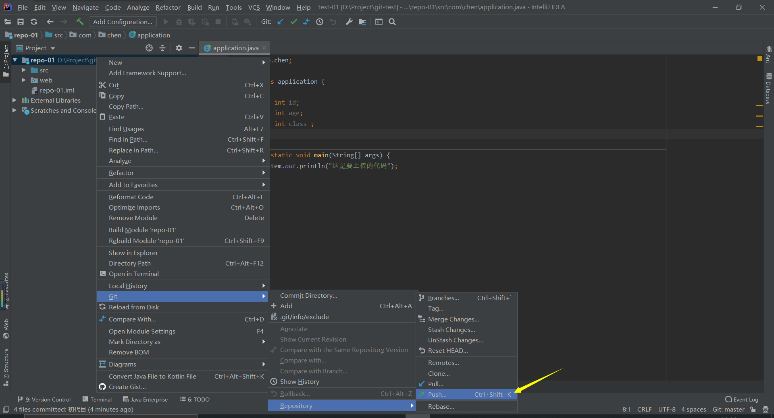Click the Git Update Project arrow
This screenshot has width=774, height=418.
tap(280, 22)
